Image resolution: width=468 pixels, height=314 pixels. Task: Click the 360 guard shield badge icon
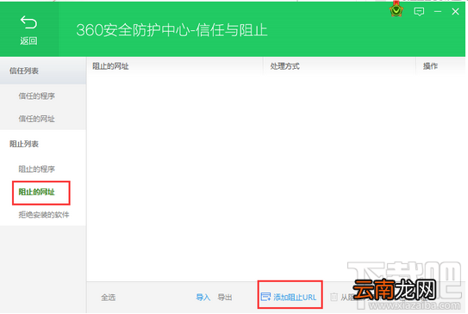click(396, 10)
